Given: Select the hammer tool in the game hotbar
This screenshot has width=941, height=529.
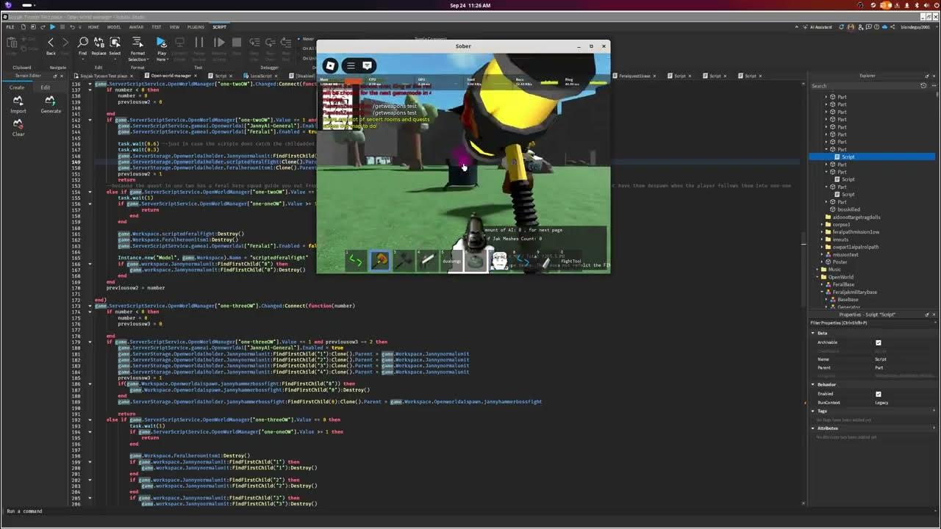Looking at the screenshot, I should coord(380,260).
